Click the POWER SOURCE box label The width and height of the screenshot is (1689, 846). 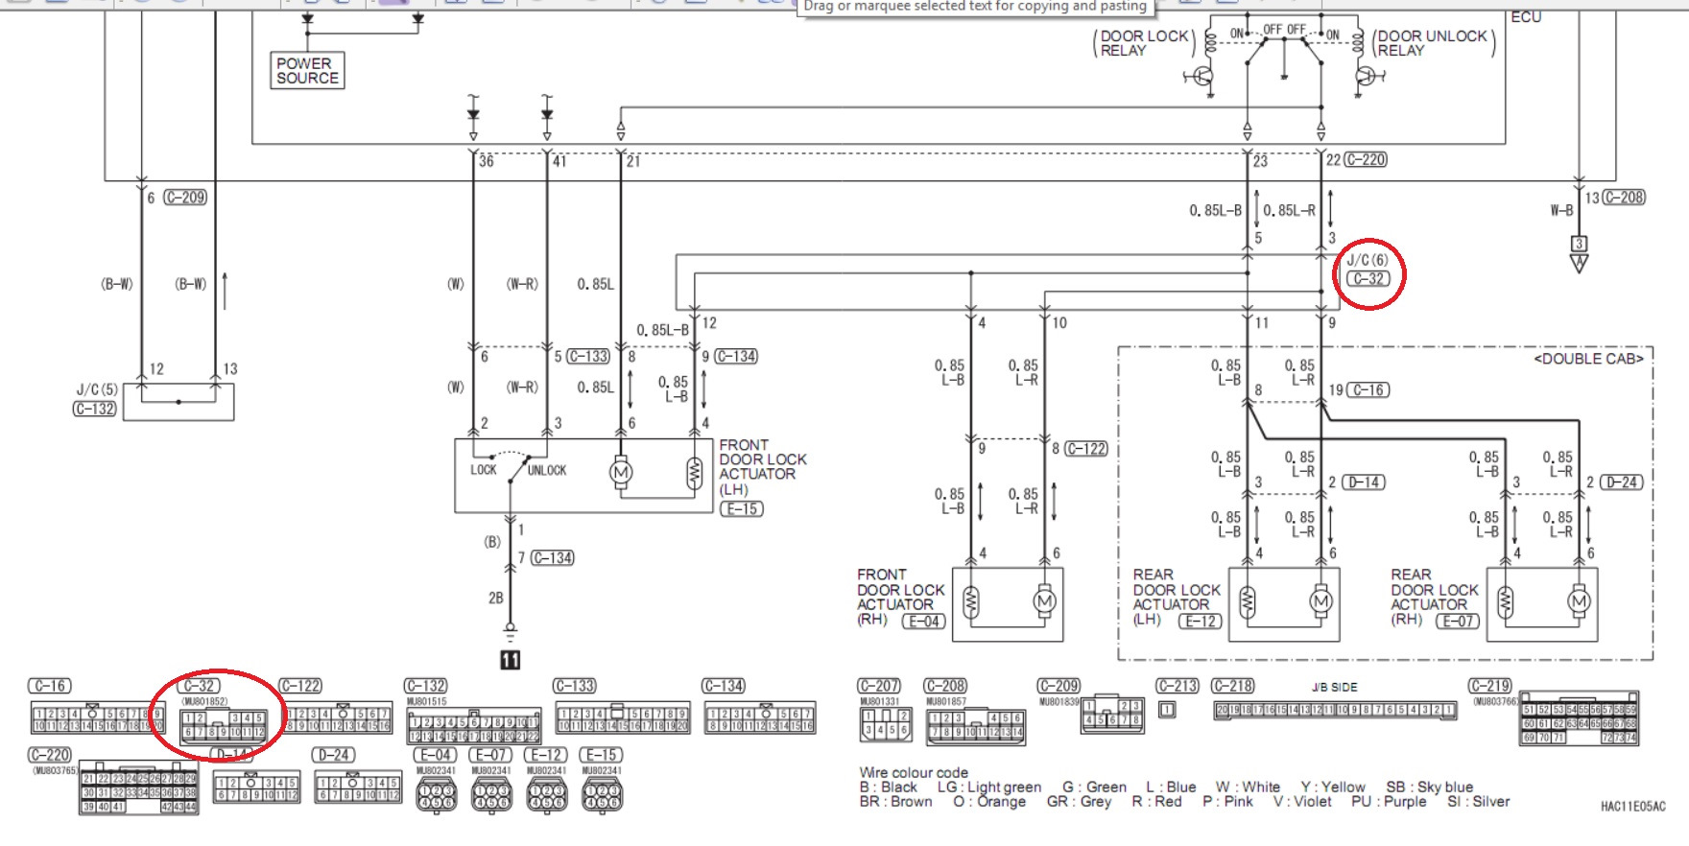tap(307, 70)
